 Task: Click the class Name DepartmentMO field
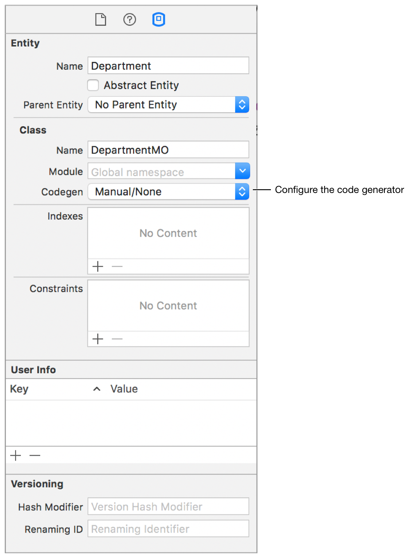coord(168,150)
